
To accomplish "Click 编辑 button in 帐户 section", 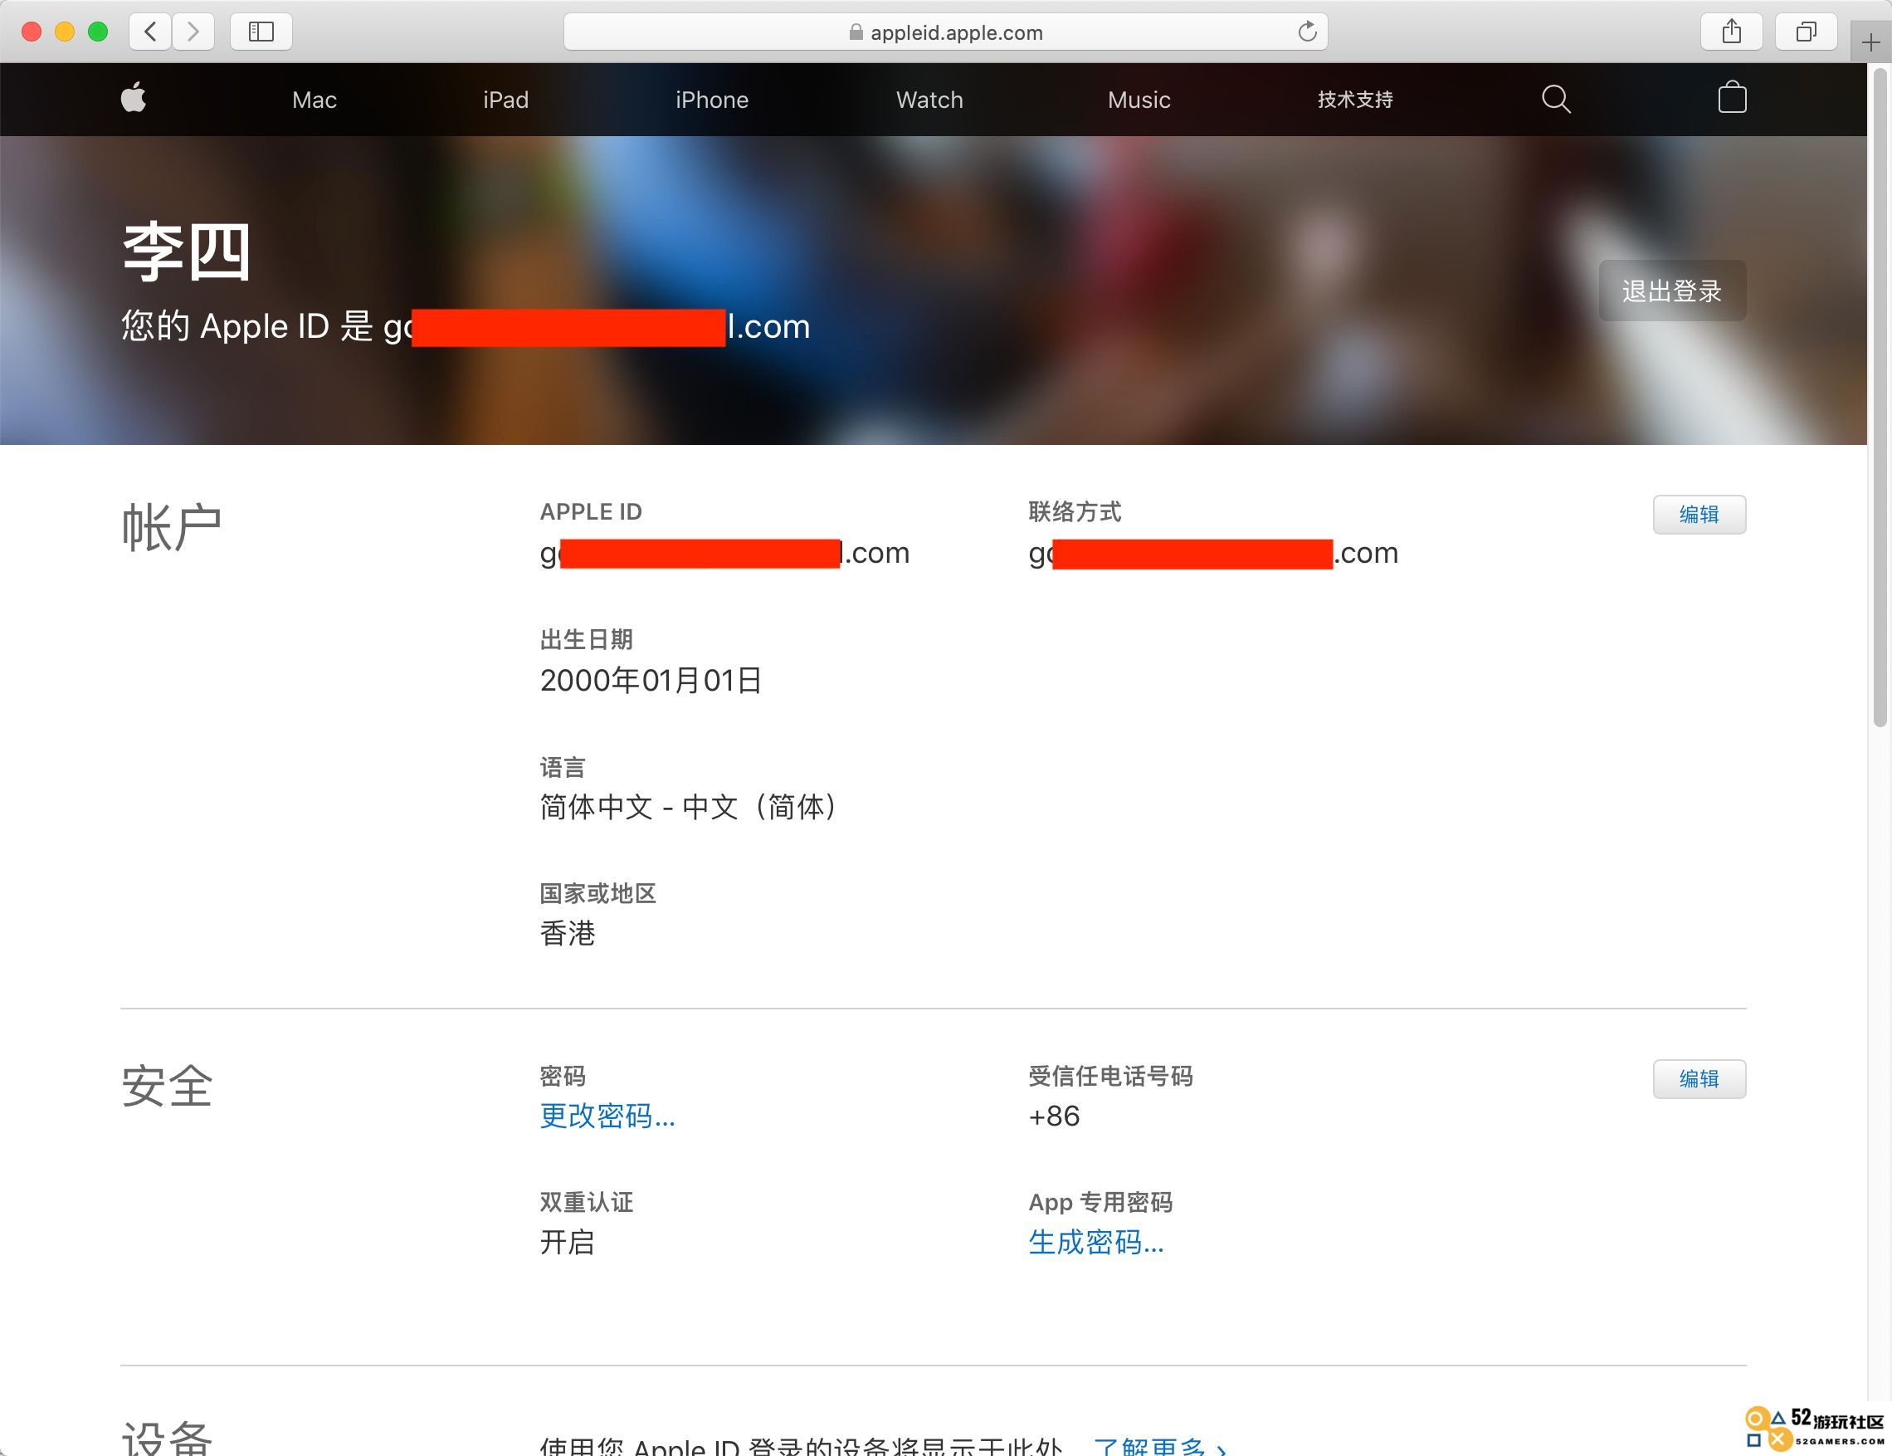I will pyautogui.click(x=1699, y=515).
